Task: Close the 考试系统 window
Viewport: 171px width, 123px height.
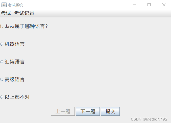Action: 164,5
